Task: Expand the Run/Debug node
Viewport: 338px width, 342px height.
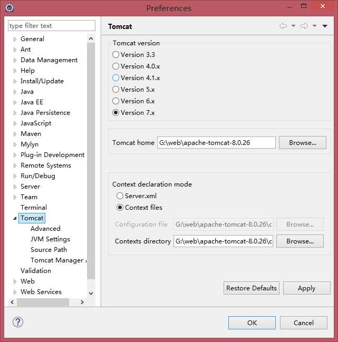Action: (x=15, y=176)
